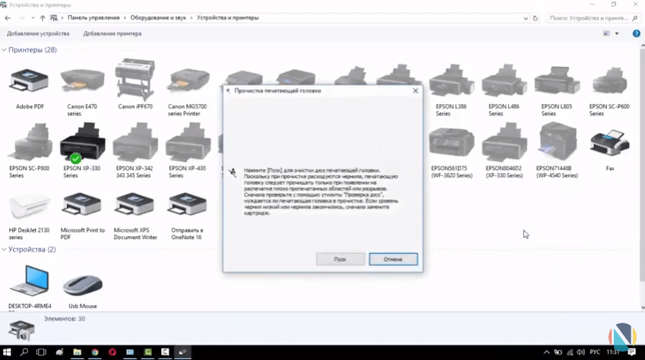Click Добавление устройства toolbar command

38,33
